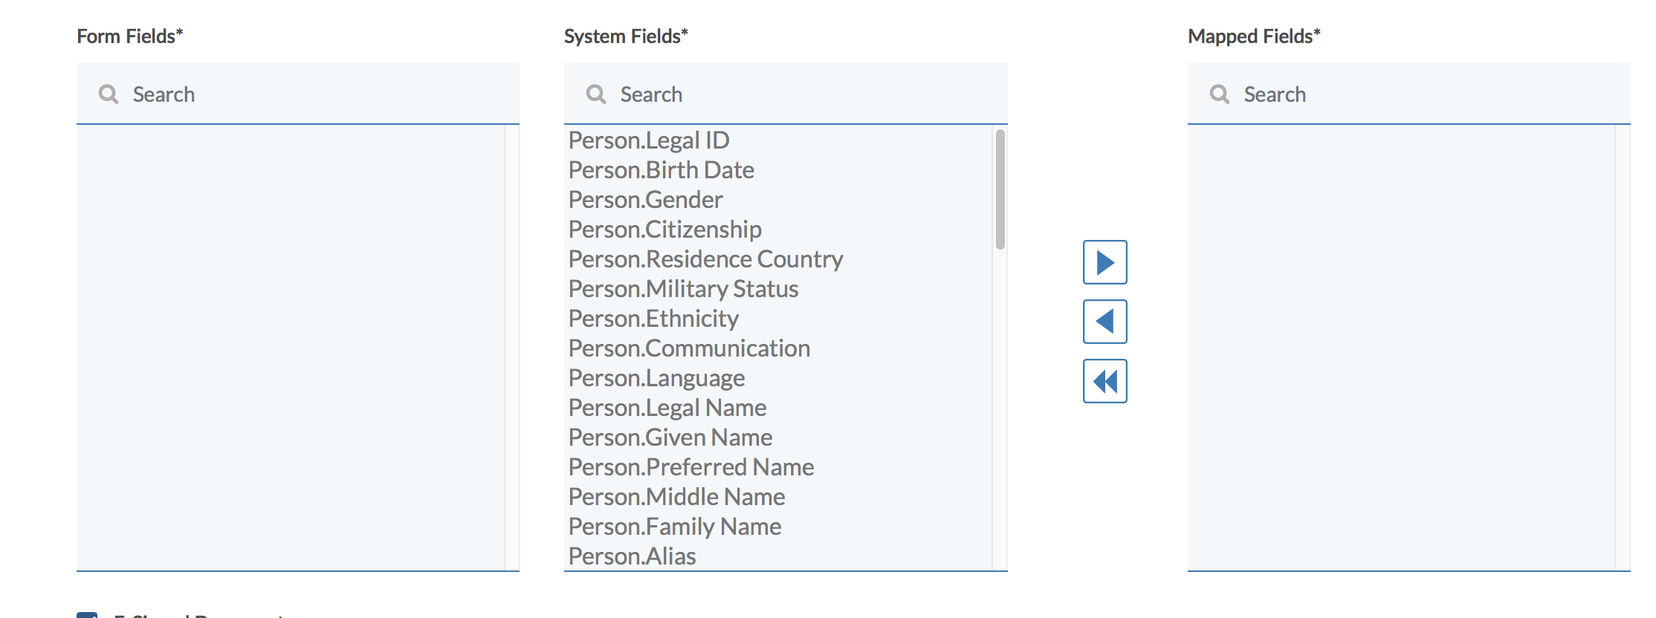Viewport: 1656px width, 618px height.
Task: Select the Person.Military Status entry
Action: pyautogui.click(x=683, y=289)
